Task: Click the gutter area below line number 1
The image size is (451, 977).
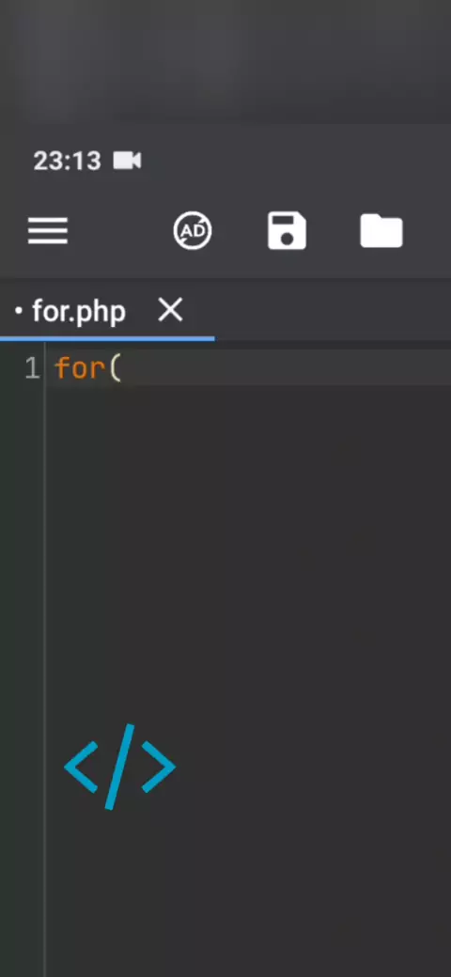Action: [x=23, y=623]
